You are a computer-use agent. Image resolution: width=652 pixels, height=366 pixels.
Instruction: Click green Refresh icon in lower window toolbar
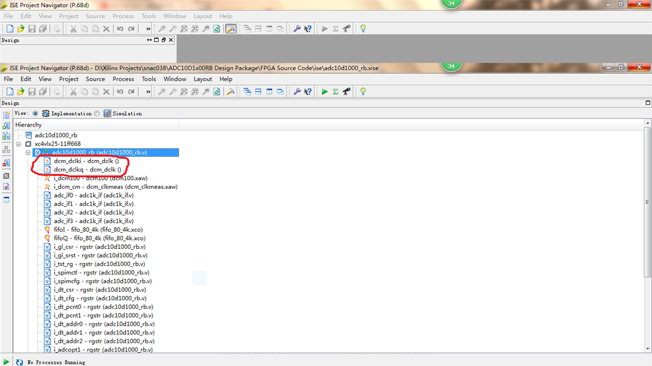217,92
